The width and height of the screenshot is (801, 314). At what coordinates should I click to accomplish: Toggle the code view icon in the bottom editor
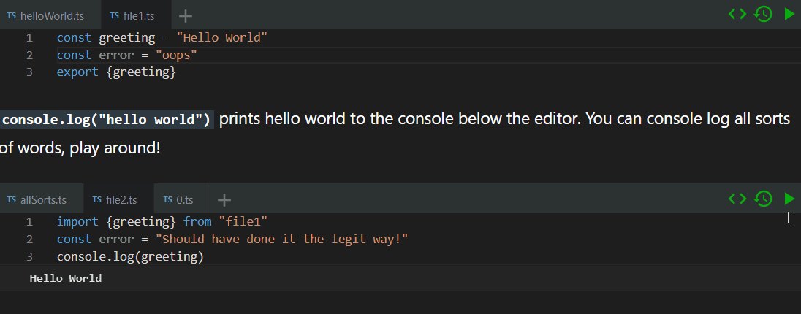point(737,199)
